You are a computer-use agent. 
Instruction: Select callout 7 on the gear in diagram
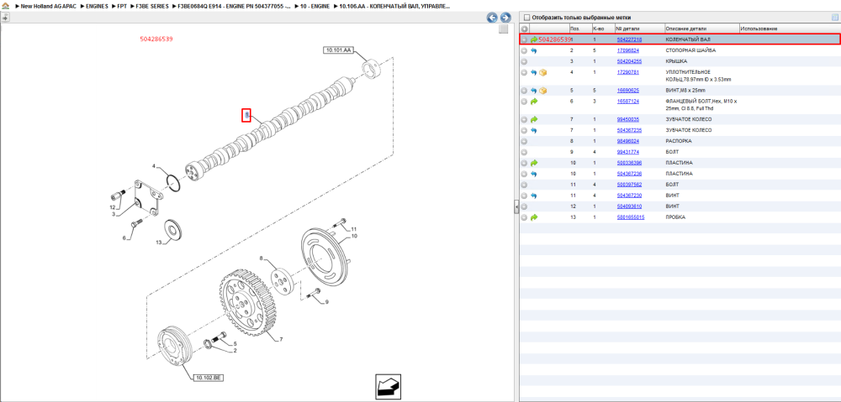point(280,339)
